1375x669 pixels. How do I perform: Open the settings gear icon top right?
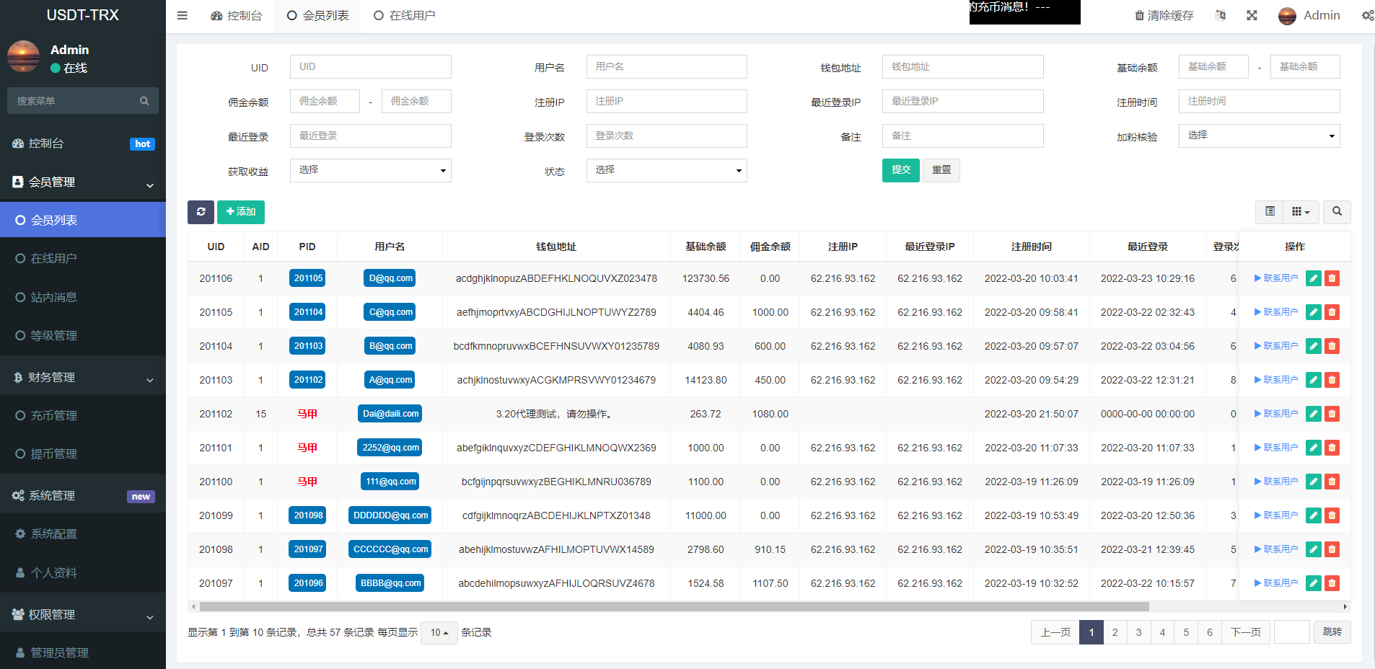tap(1366, 15)
